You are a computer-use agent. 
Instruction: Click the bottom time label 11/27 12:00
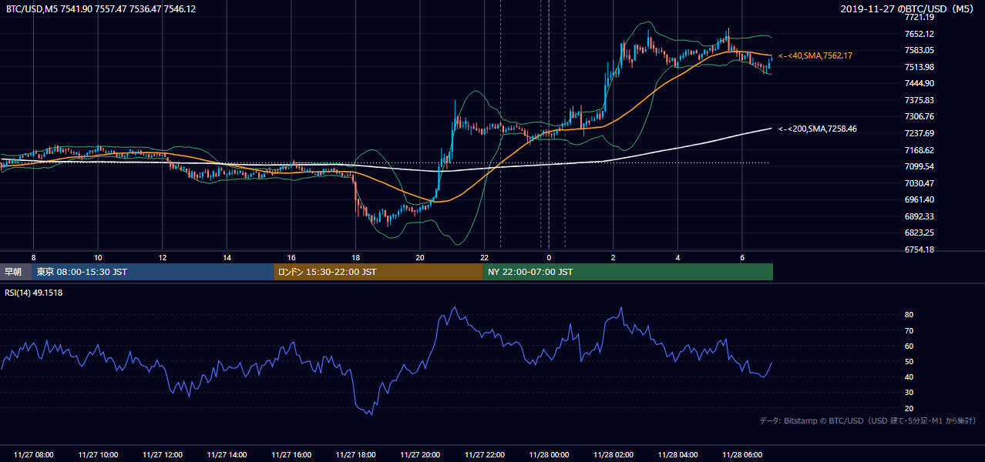point(162,455)
